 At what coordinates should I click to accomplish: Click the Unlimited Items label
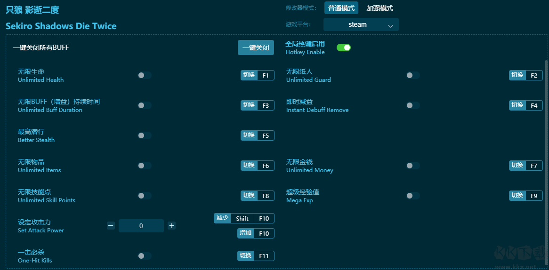tap(39, 170)
